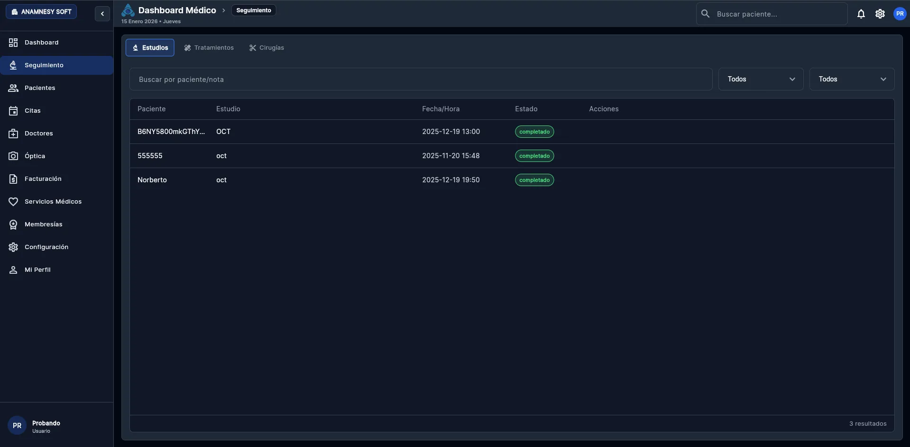The image size is (910, 447).
Task: Select the Norberto patient row
Action: coord(512,180)
